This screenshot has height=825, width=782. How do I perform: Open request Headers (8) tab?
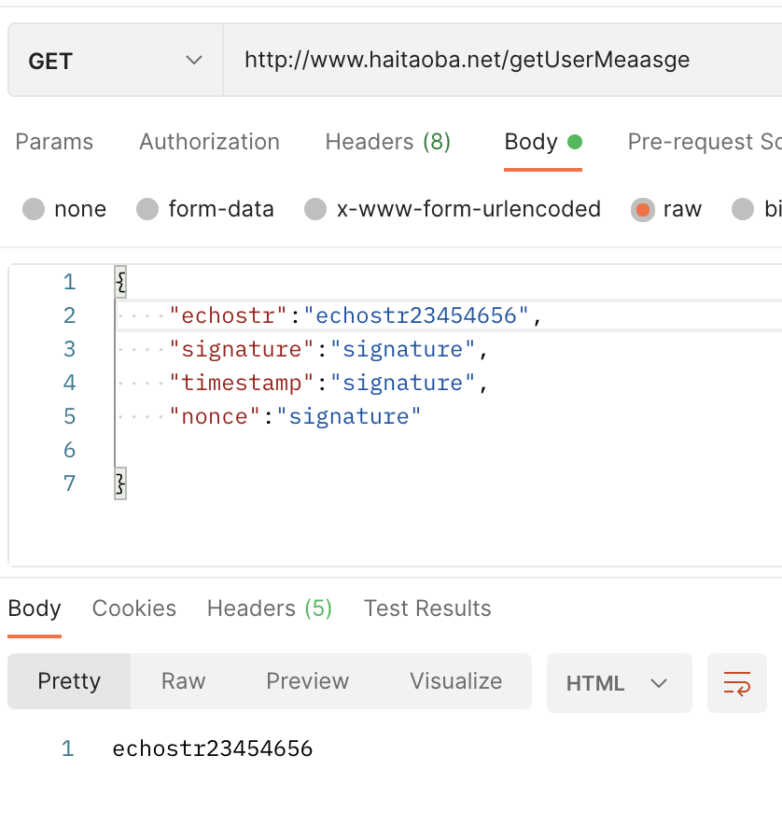tap(387, 142)
